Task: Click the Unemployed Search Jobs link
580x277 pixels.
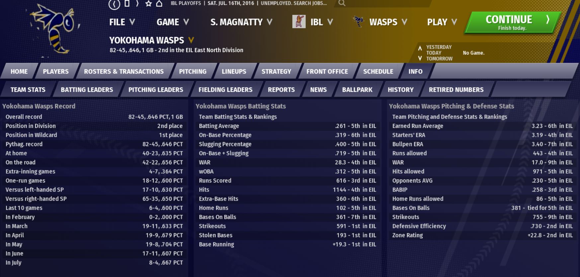Action: pos(293,3)
